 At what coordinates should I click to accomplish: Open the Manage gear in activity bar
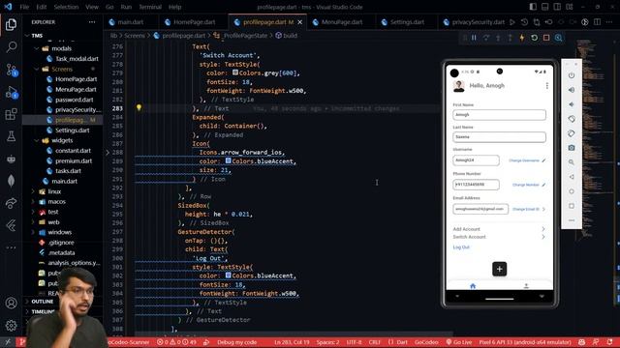[x=11, y=326]
